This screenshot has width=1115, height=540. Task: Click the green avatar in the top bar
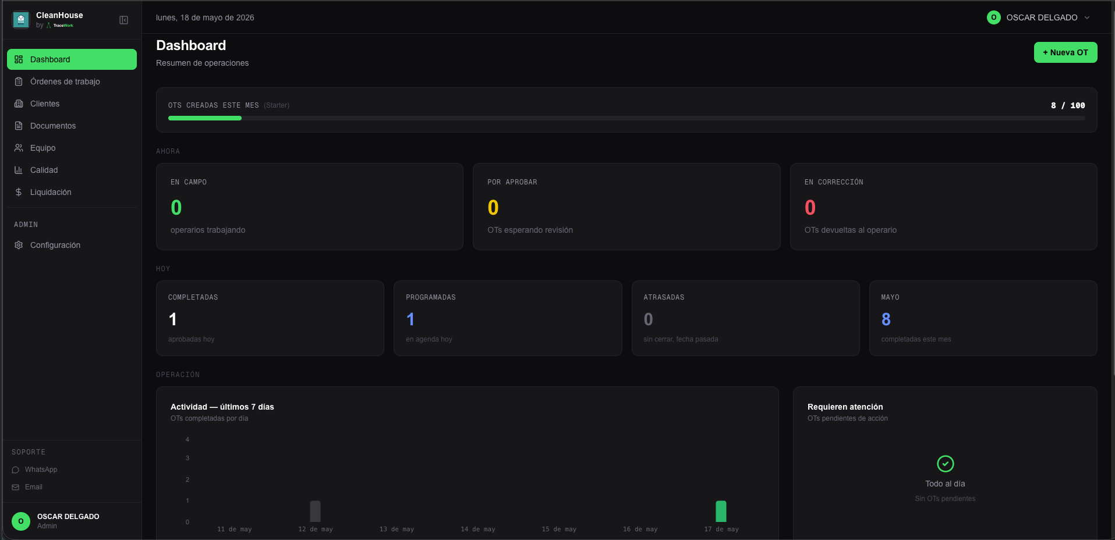[993, 17]
